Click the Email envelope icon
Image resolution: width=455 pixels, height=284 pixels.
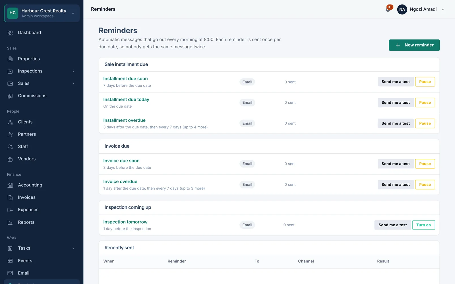pyautogui.click(x=10, y=273)
